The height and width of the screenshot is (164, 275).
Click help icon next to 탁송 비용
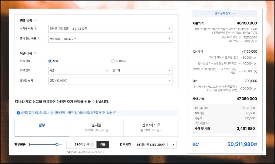[35, 54]
